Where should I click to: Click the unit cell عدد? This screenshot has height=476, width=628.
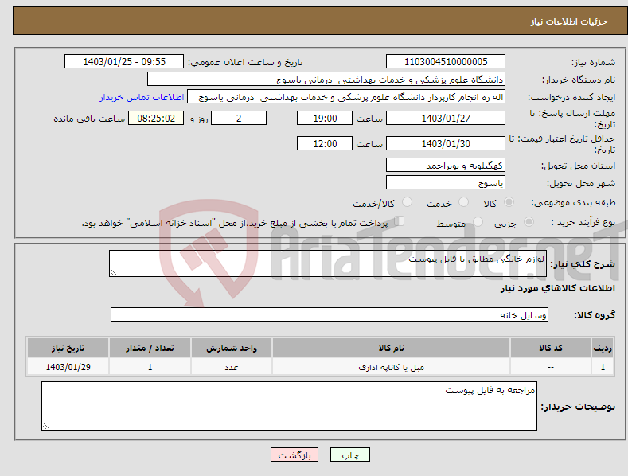click(232, 367)
